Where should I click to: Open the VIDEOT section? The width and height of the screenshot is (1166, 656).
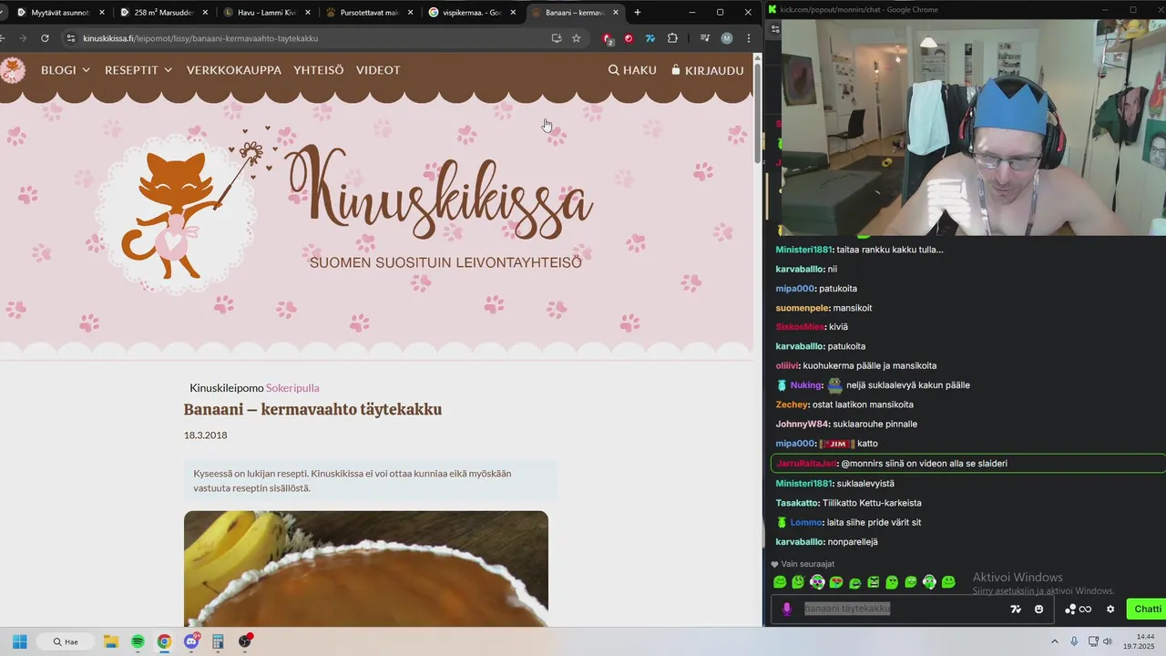click(378, 70)
